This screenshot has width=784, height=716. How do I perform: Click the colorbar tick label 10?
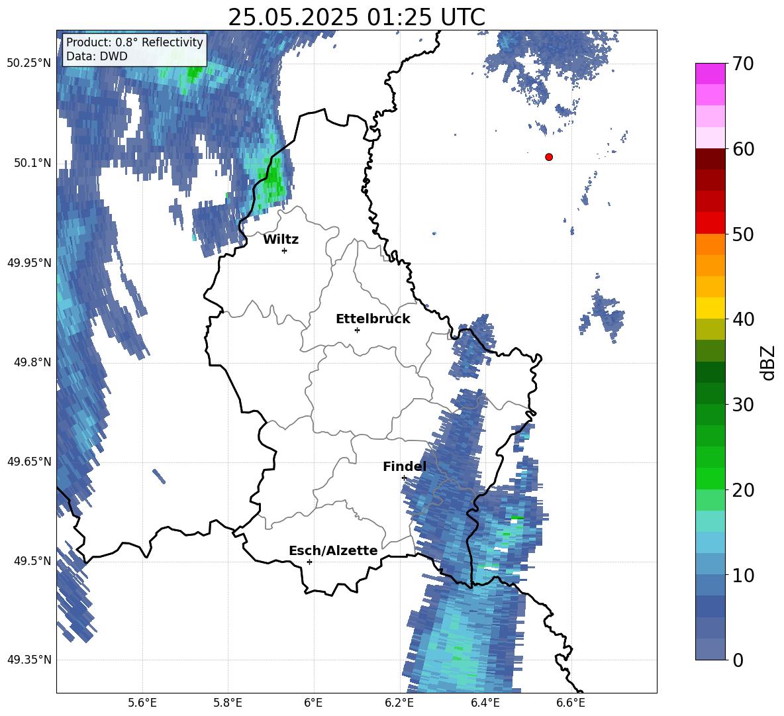pyautogui.click(x=744, y=576)
